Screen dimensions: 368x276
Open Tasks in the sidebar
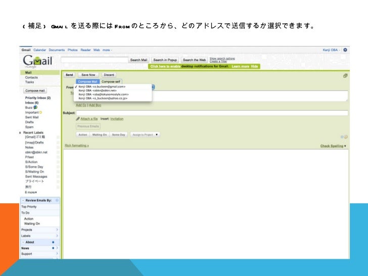click(29, 82)
